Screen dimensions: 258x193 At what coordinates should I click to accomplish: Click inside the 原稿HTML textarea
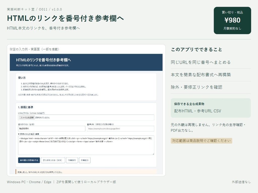click(86, 145)
